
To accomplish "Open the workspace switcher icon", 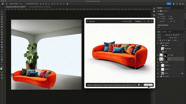I will [183, 4].
